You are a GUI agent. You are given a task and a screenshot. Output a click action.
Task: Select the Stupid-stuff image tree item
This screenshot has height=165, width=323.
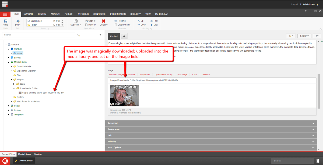(43, 93)
